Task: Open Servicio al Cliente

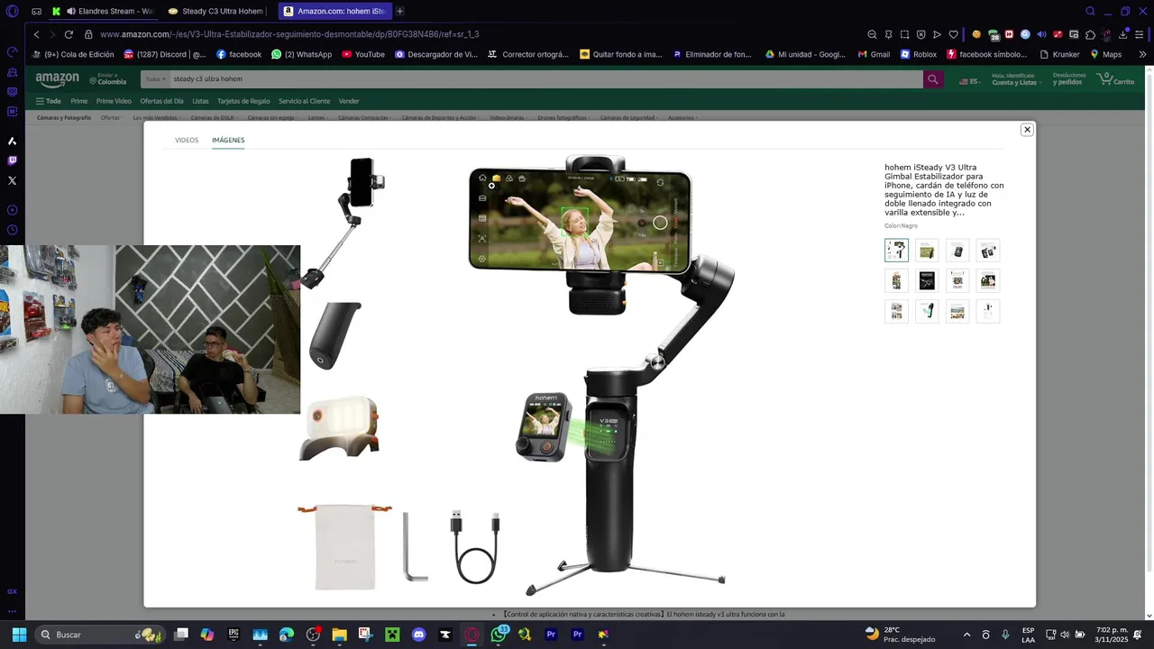Action: coord(304,101)
